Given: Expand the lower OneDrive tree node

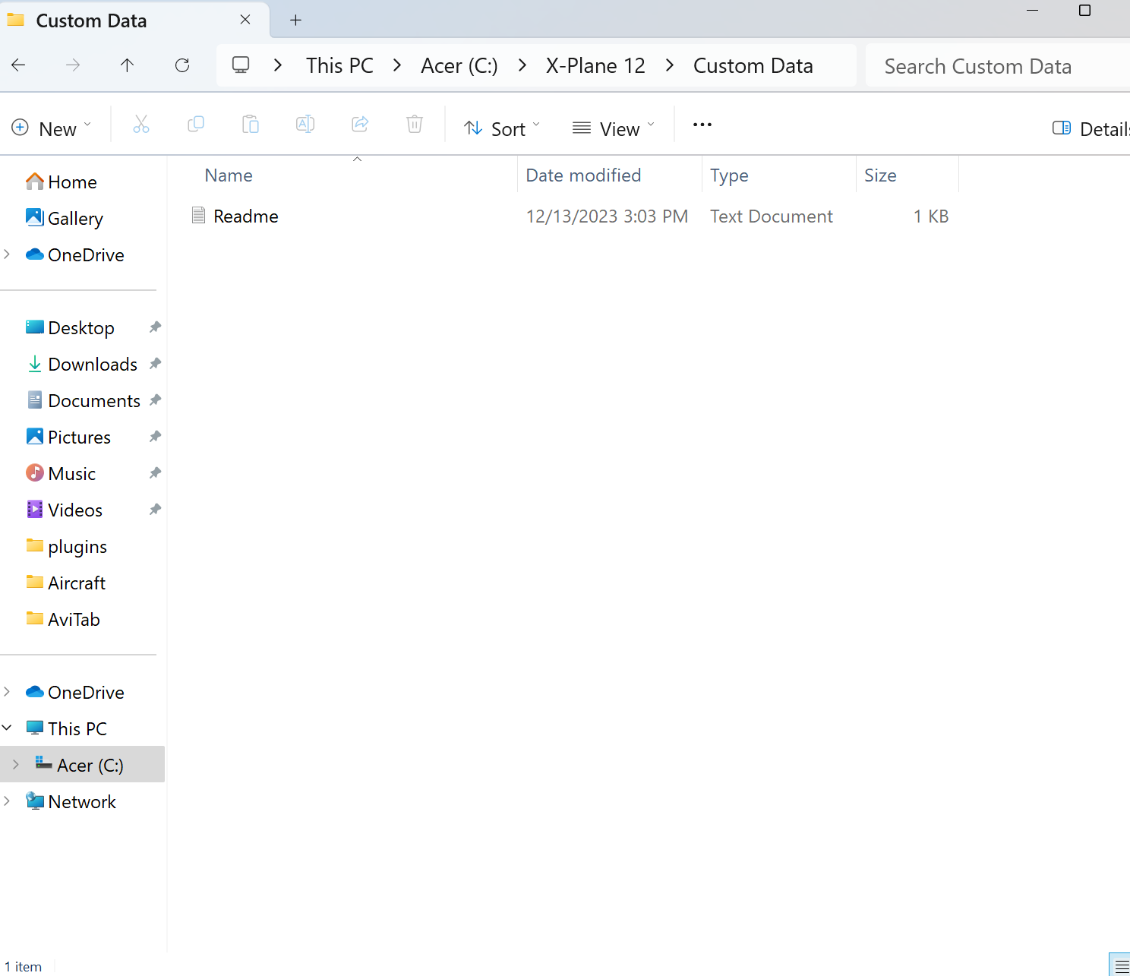Looking at the screenshot, I should pos(7,692).
